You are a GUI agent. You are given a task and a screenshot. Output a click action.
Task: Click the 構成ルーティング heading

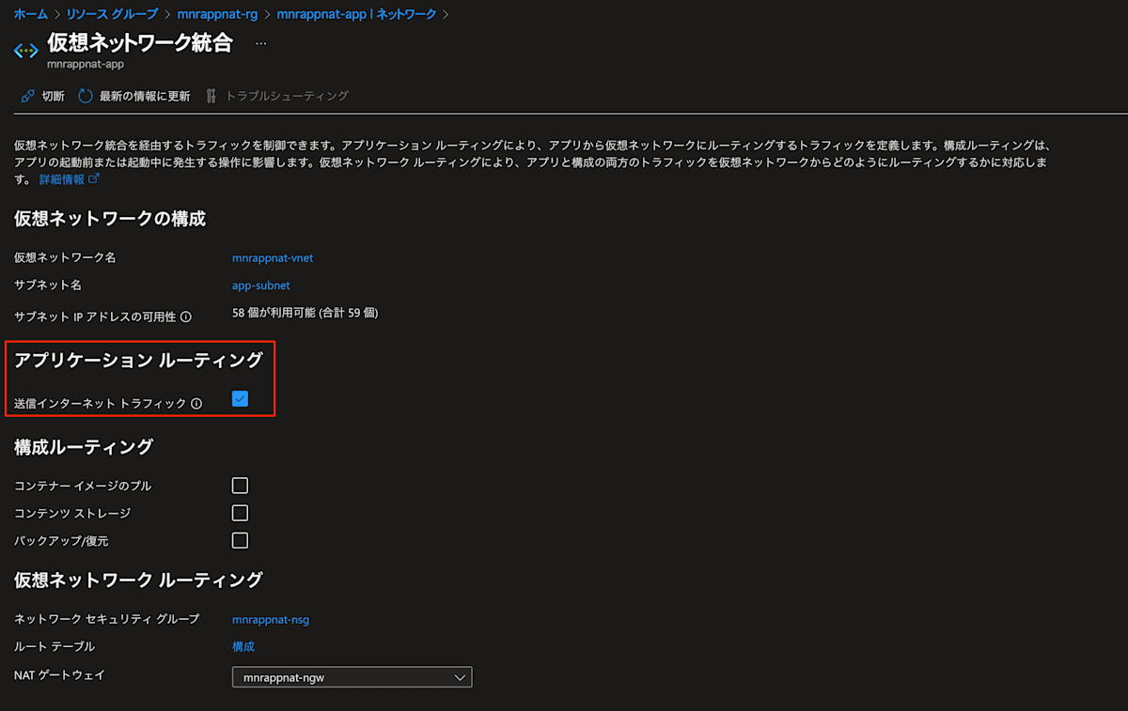pyautogui.click(x=84, y=447)
